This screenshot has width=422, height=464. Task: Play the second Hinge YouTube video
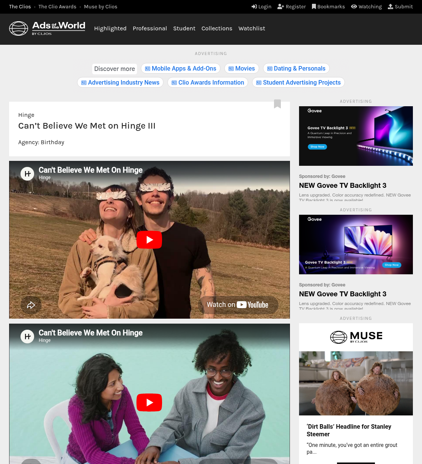coord(149,403)
